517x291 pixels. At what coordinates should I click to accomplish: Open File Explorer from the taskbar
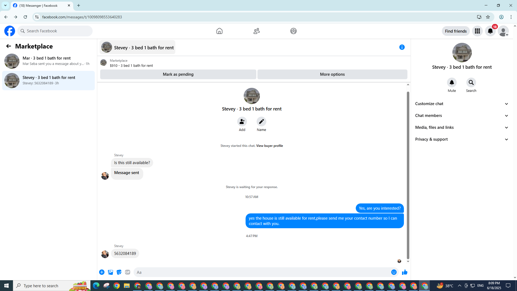pyautogui.click(x=127, y=286)
